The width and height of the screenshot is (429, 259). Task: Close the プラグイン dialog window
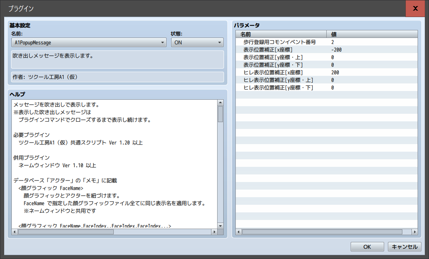[x=415, y=8]
